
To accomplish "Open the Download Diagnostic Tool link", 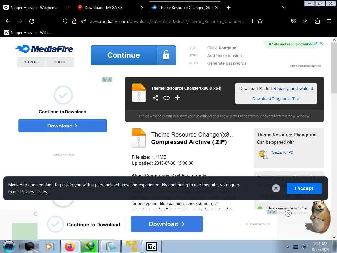I will click(x=276, y=99).
